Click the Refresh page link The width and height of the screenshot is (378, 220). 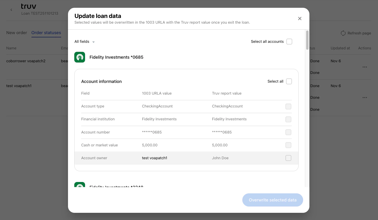359,33
